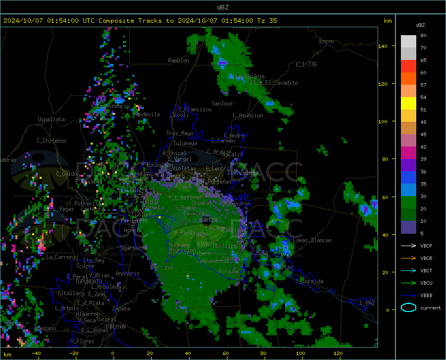Click the 'Cacheuta' map label

pyautogui.click(x=93, y=209)
